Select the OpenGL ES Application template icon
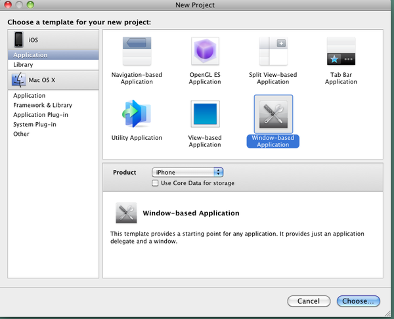 tap(205, 51)
